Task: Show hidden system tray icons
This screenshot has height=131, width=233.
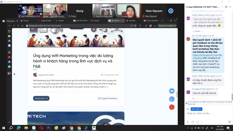Action: coord(188,128)
